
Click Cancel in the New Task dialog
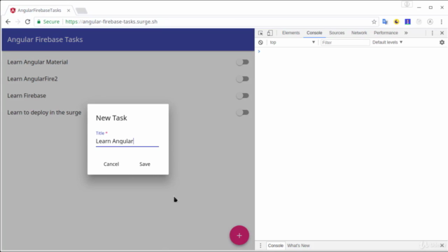[111, 164]
